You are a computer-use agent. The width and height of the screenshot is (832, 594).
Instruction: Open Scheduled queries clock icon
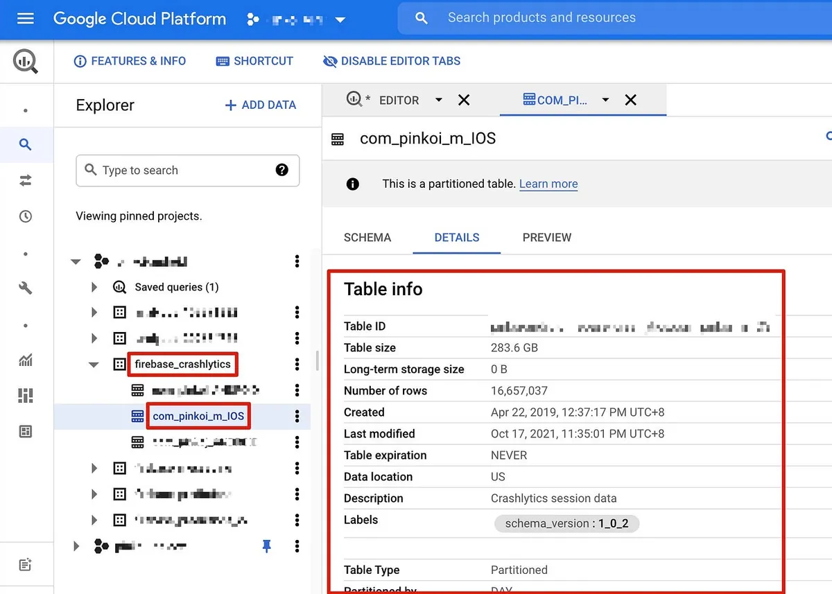[x=26, y=216]
